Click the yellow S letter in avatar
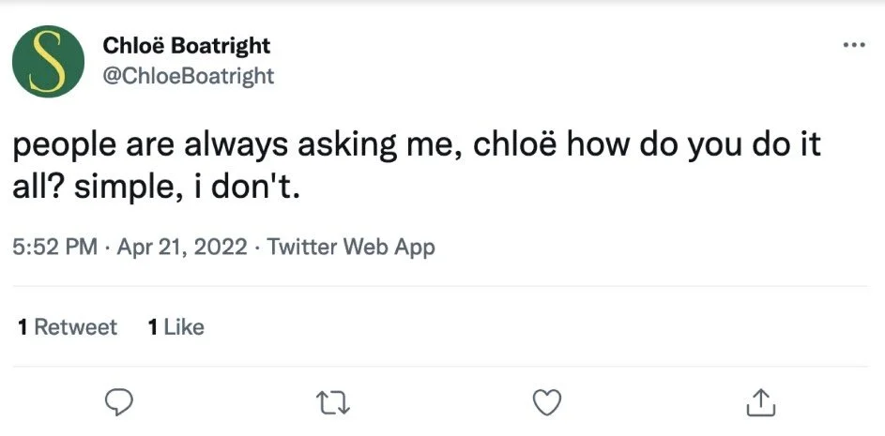This screenshot has width=885, height=436. 48,61
